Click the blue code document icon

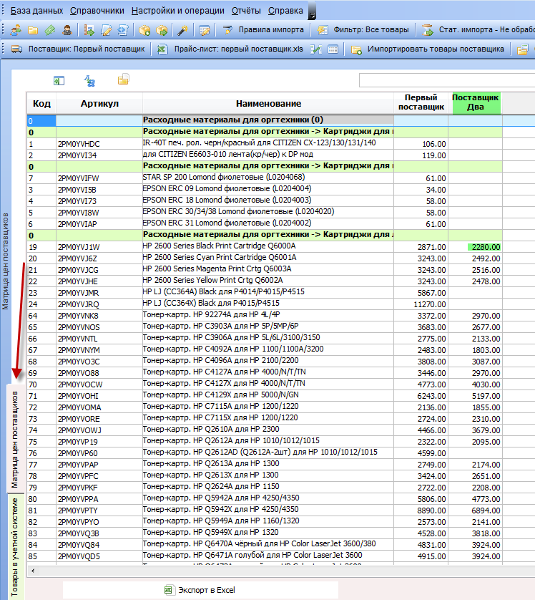123,30
